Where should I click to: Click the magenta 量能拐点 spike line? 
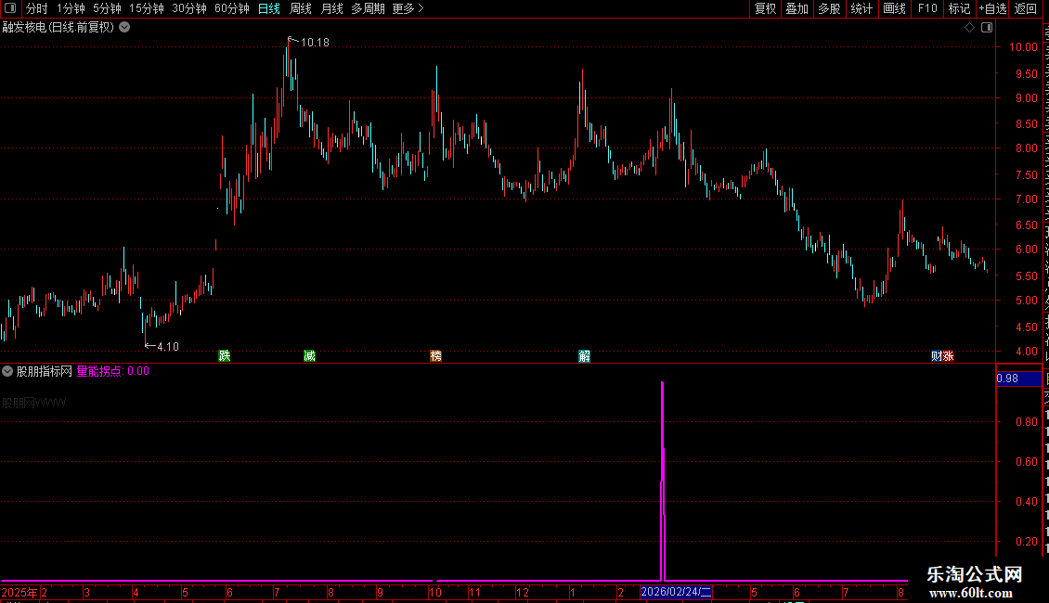662,481
